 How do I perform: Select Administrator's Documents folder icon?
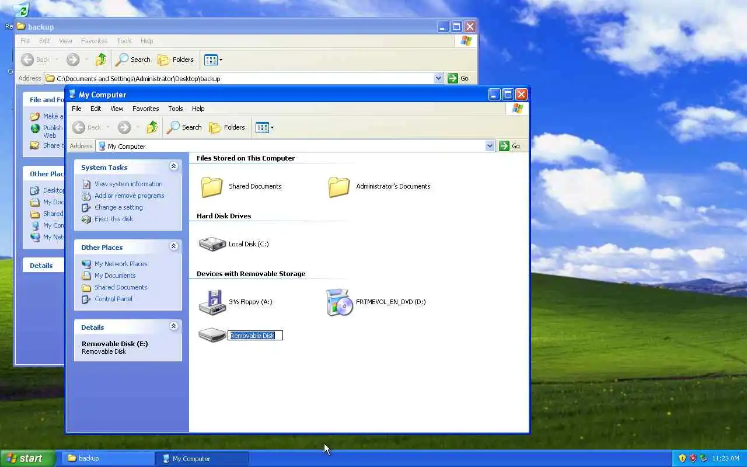click(339, 186)
